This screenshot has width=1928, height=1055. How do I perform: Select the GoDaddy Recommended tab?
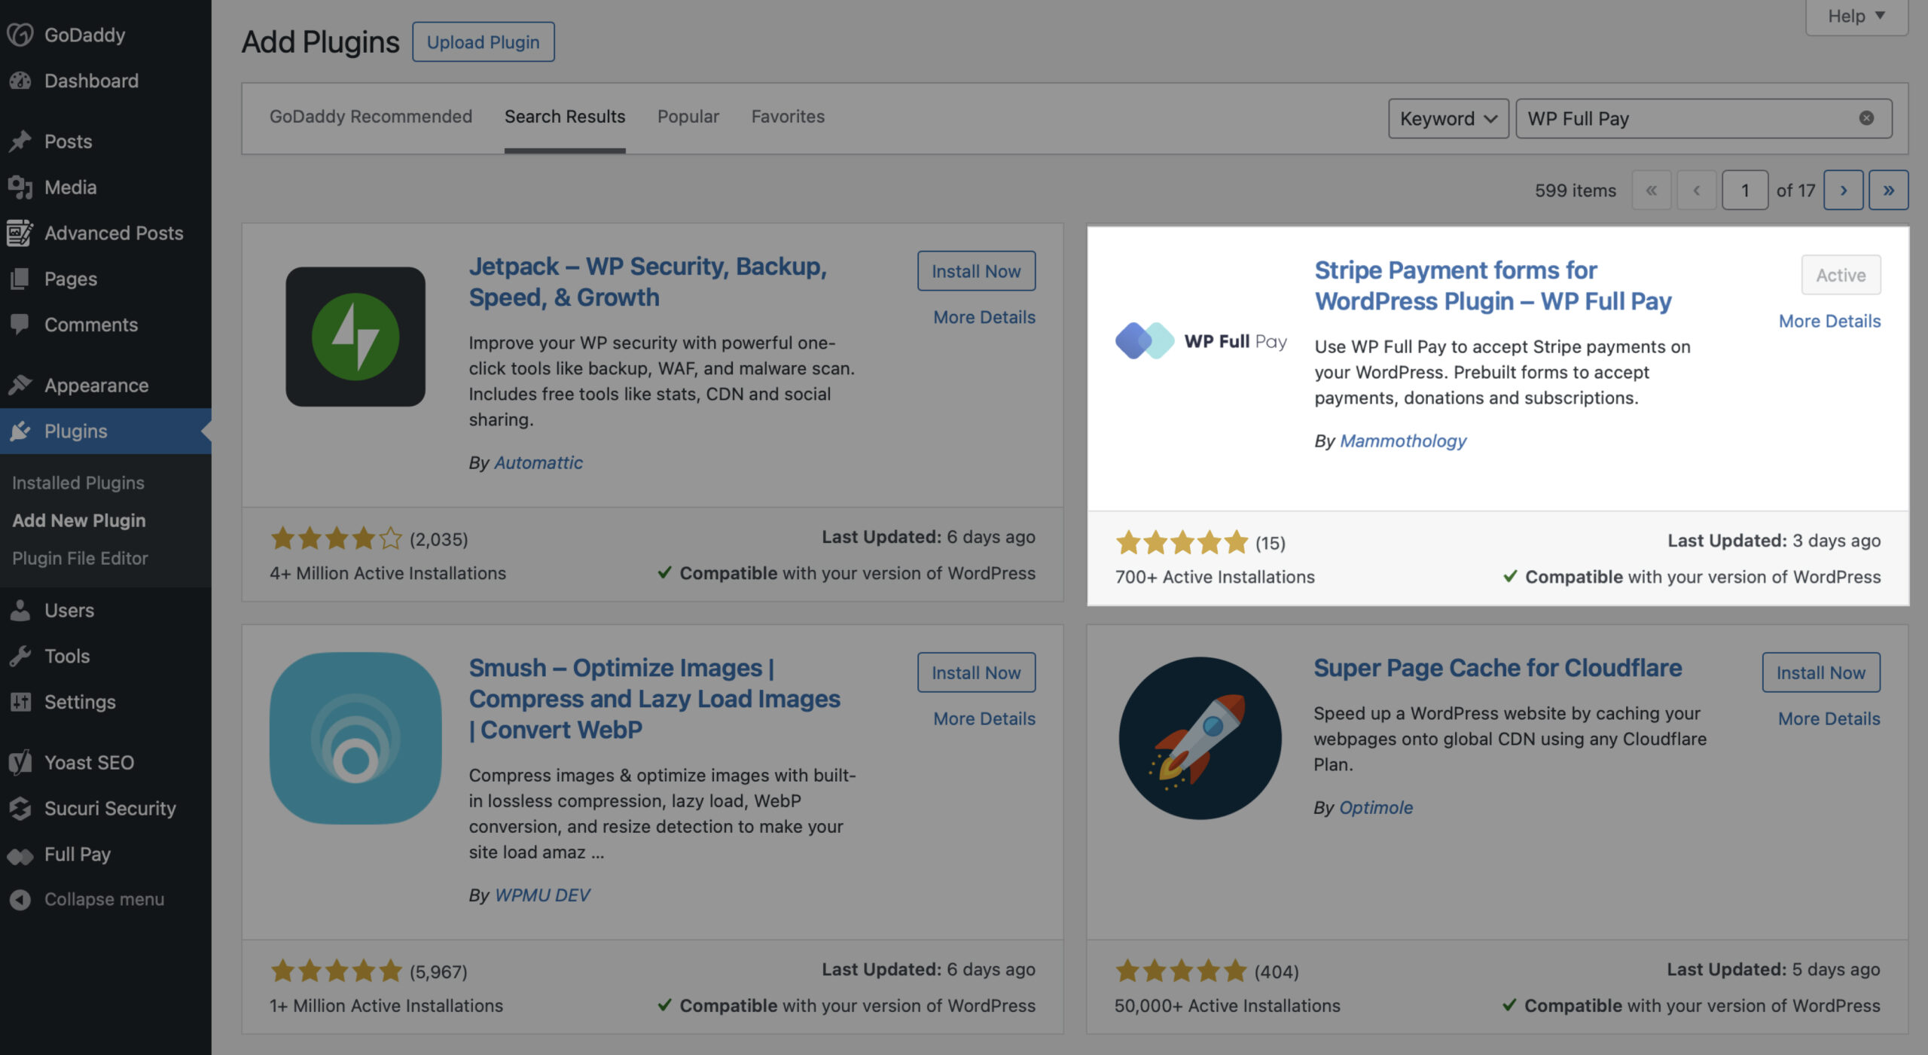[371, 117]
